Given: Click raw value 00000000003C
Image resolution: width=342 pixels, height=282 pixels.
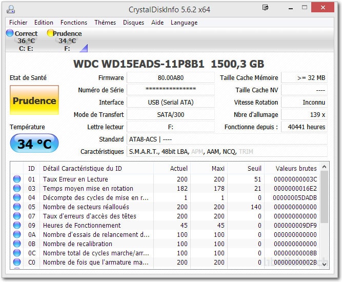Looking at the screenshot, I should coord(295,179).
